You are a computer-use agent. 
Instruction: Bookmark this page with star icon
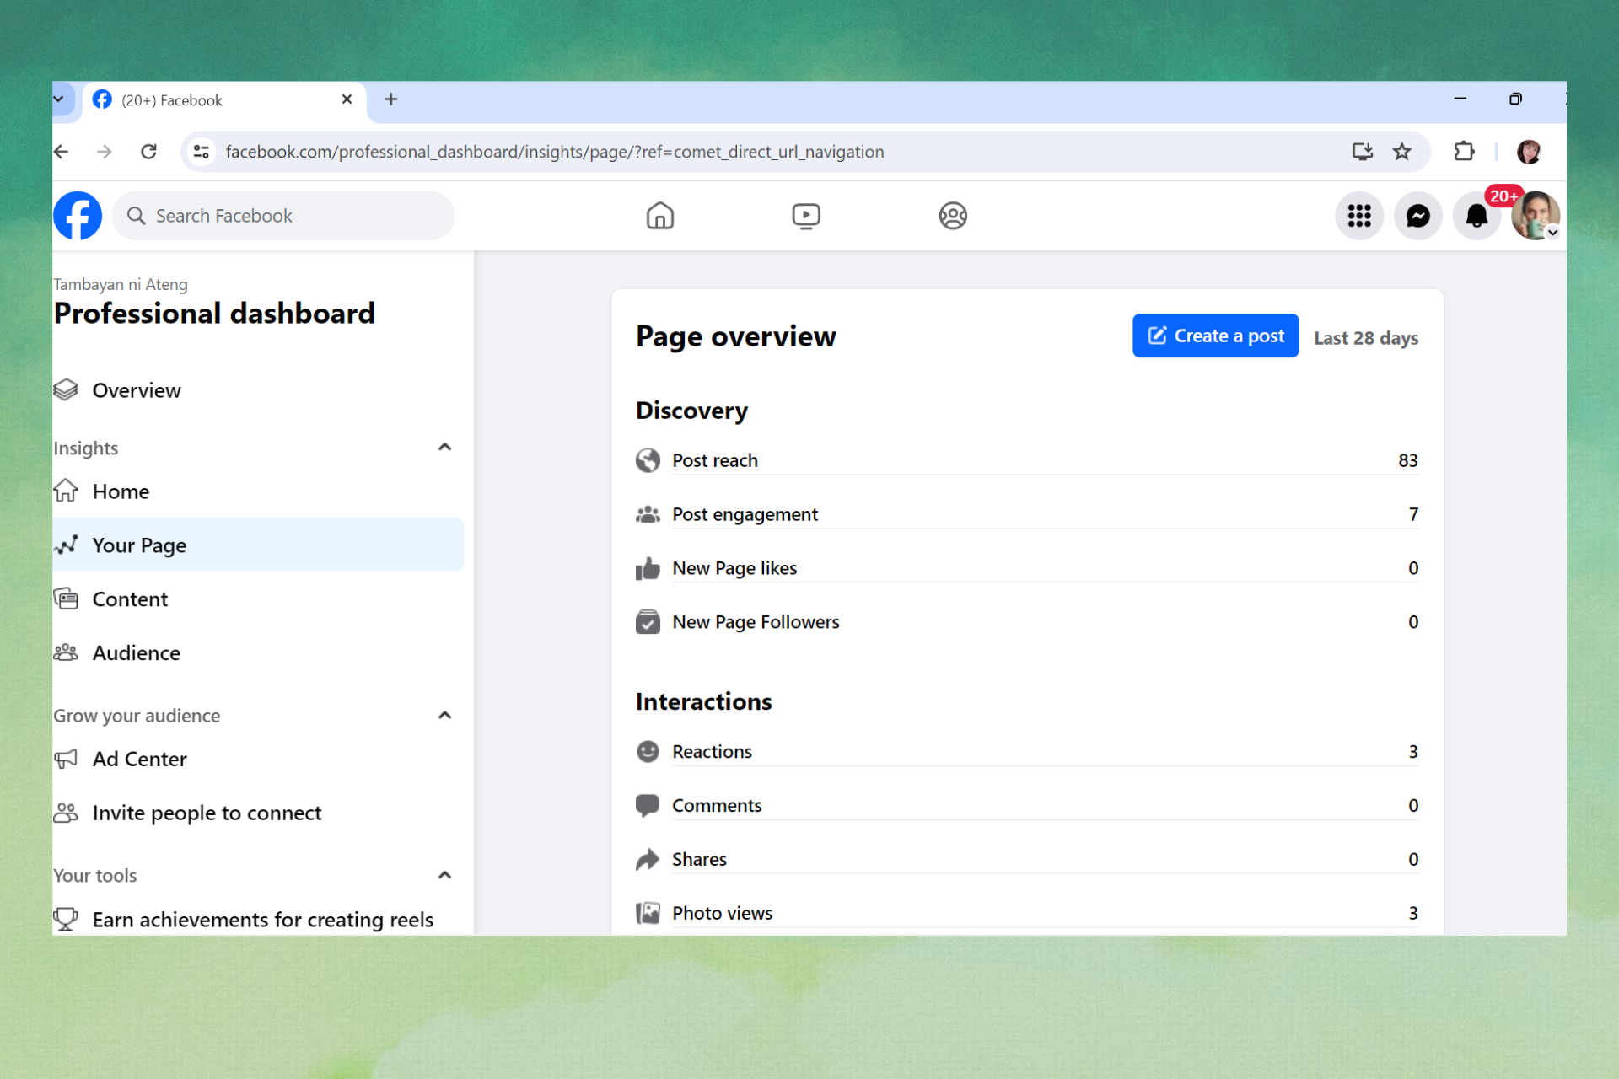[1401, 152]
